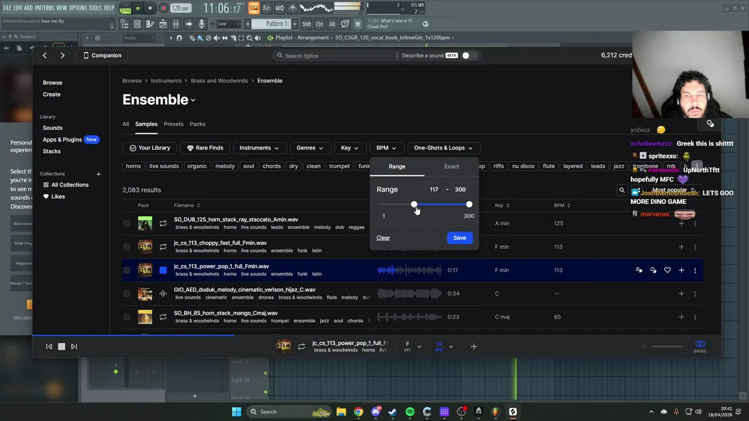The image size is (749, 421).
Task: Toggle the Rare Finds filter
Action: (x=205, y=148)
